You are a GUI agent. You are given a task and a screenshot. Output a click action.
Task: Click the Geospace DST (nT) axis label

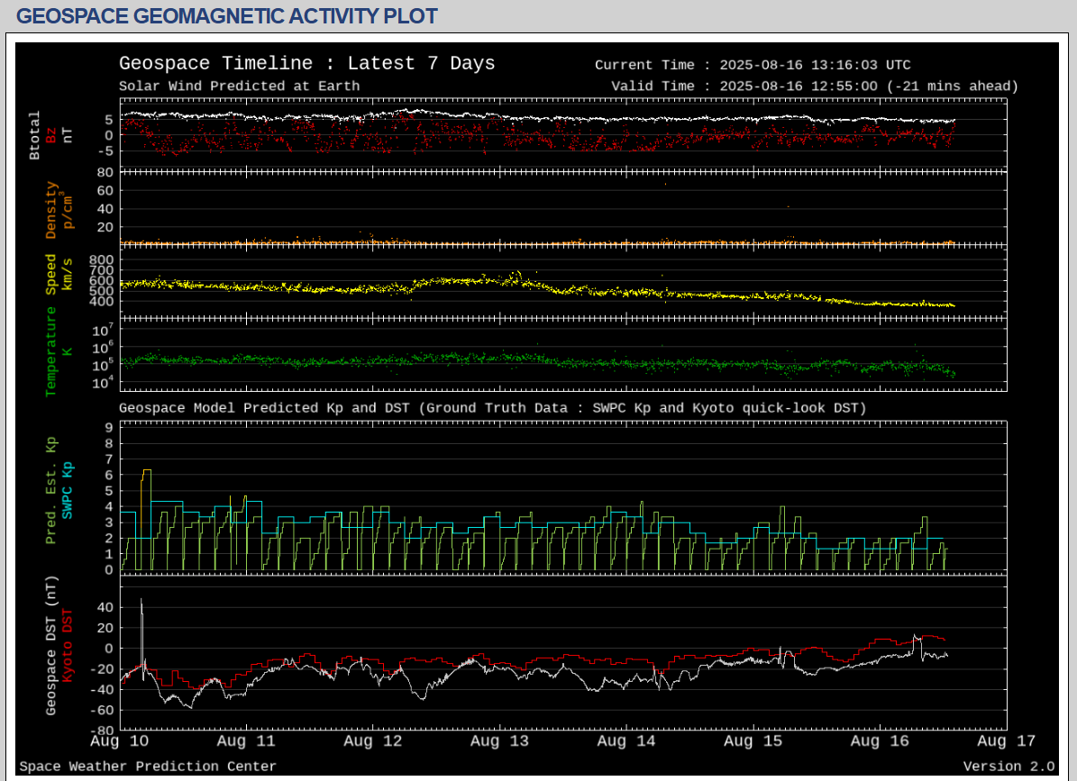point(51,646)
